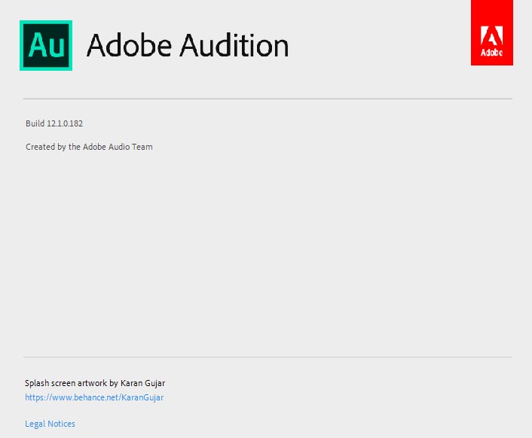Click the 'Adobe Audition' title text
Image resolution: width=532 pixels, height=438 pixels.
[x=188, y=45]
